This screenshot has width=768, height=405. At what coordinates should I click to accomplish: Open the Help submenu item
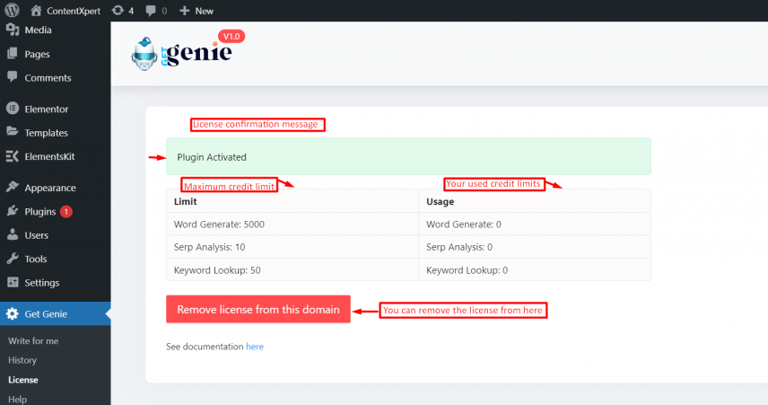(x=18, y=399)
